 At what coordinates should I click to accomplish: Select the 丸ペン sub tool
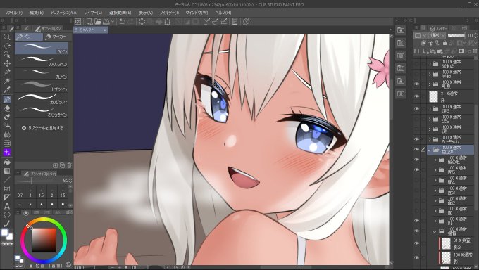[42, 74]
